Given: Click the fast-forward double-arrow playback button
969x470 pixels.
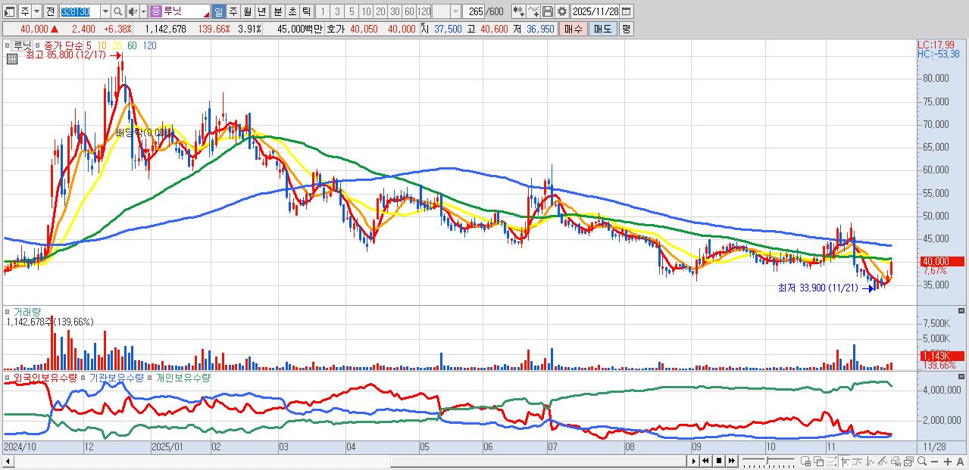Looking at the screenshot, I should (732, 461).
